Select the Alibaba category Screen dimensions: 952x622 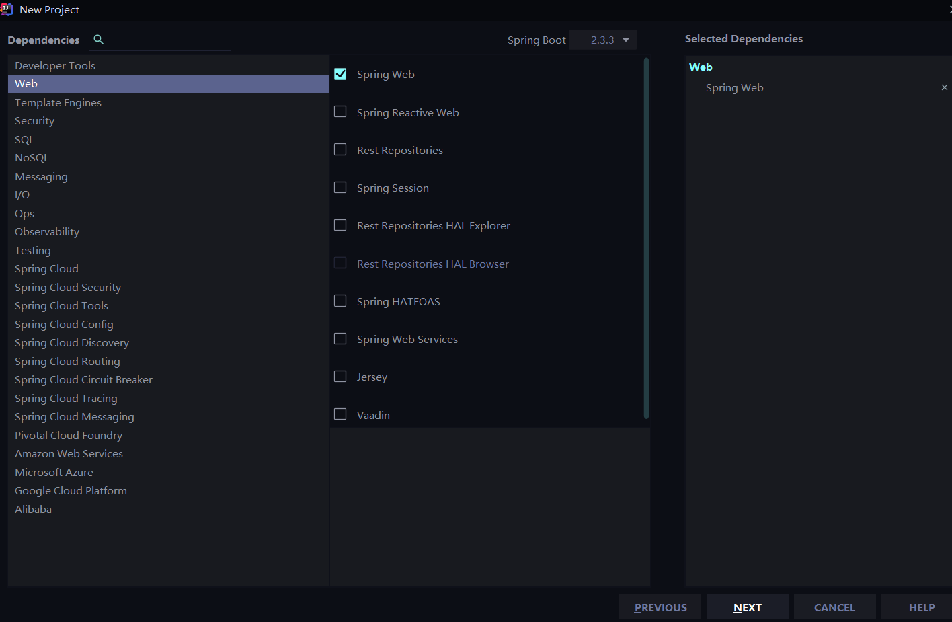coord(168,509)
